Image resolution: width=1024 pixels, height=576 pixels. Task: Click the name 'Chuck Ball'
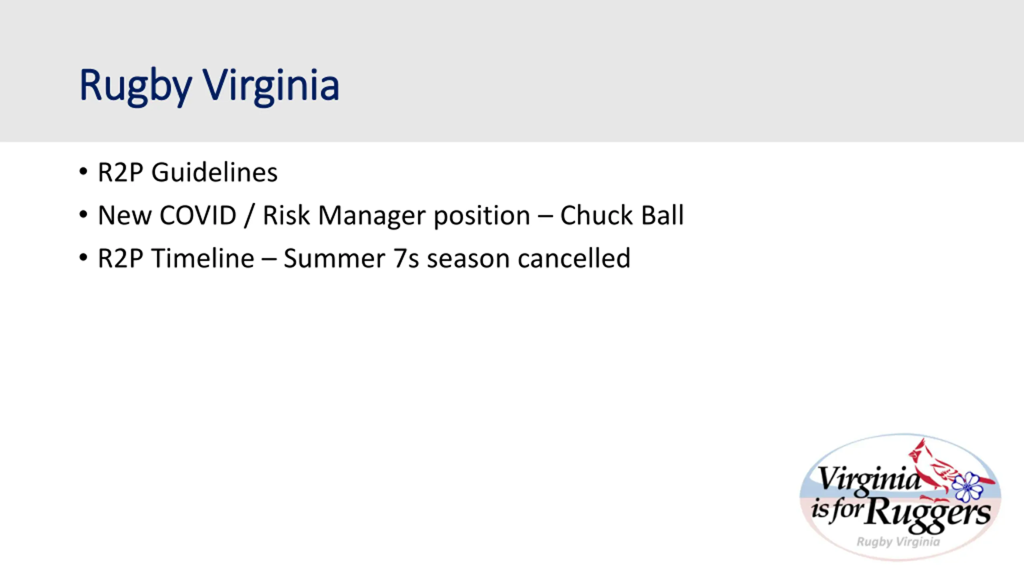tap(622, 215)
